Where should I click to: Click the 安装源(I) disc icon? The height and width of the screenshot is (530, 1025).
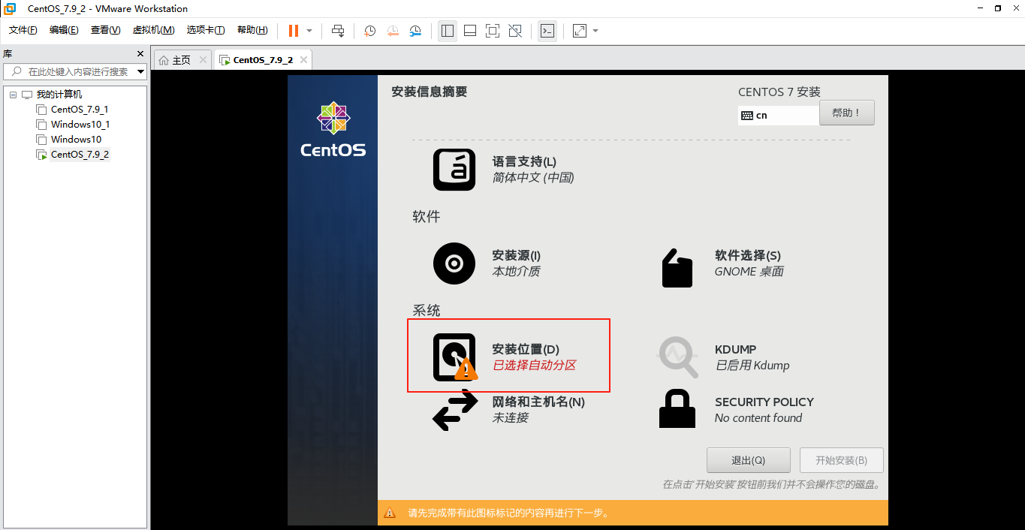coord(454,263)
